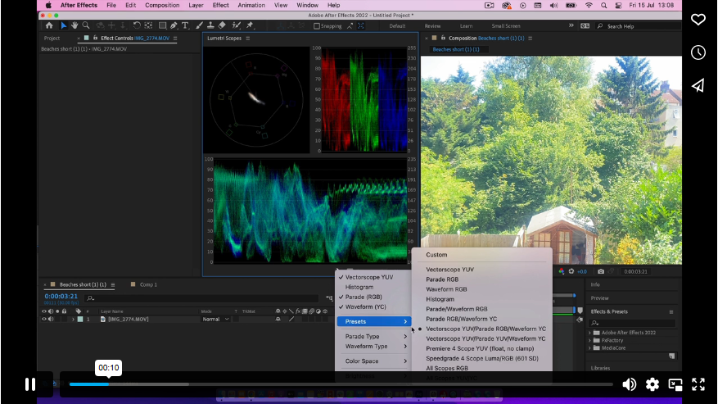
Task: Open the Effect menu
Action: (220, 6)
